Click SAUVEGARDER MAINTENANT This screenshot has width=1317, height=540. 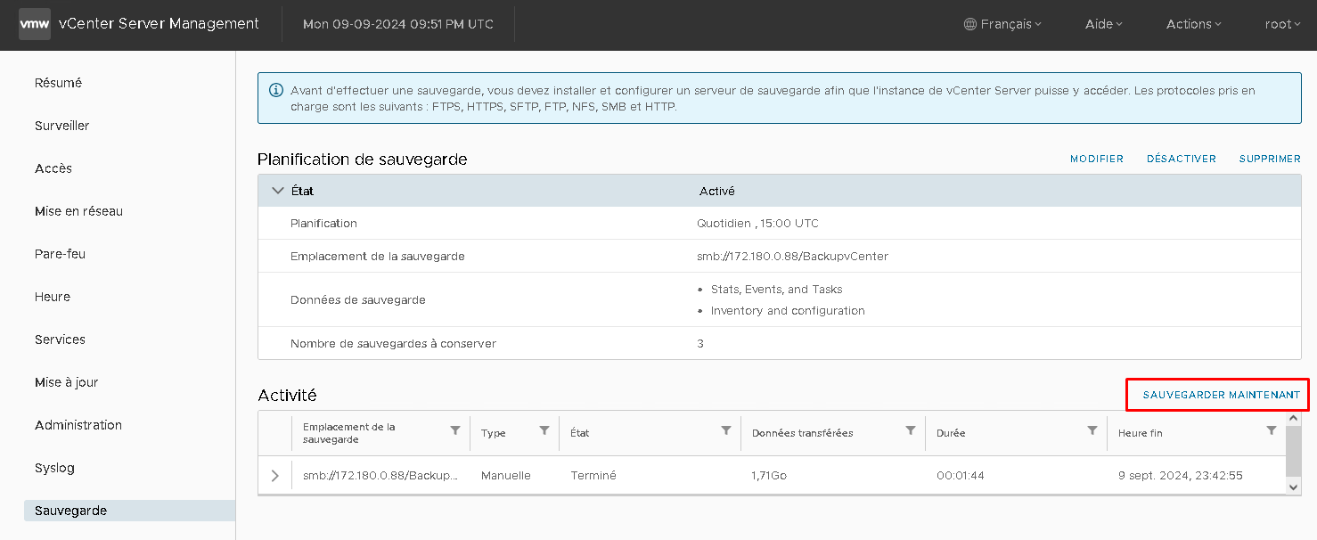pos(1222,395)
